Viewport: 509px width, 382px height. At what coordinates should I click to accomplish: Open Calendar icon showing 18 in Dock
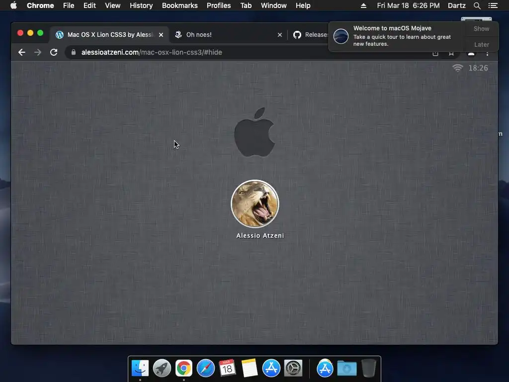tap(227, 368)
